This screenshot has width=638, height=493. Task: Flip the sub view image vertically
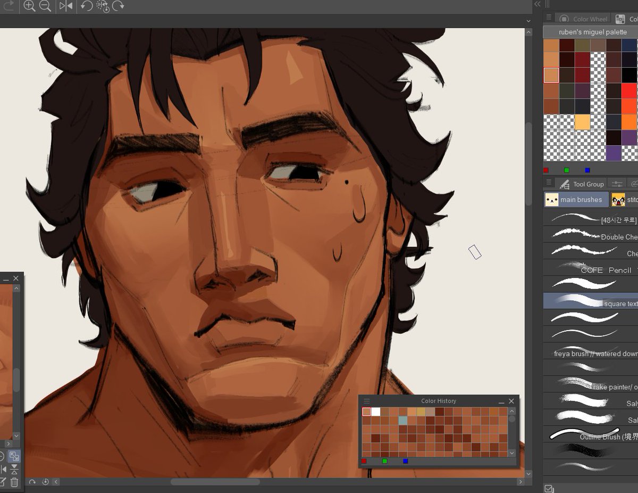14,470
